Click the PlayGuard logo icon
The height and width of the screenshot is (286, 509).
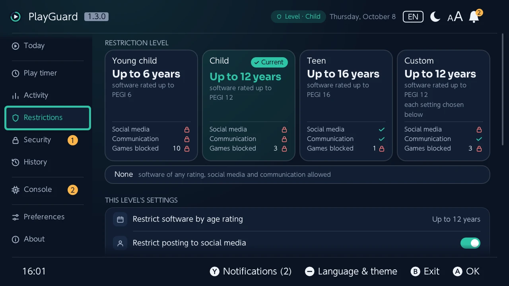[16, 17]
